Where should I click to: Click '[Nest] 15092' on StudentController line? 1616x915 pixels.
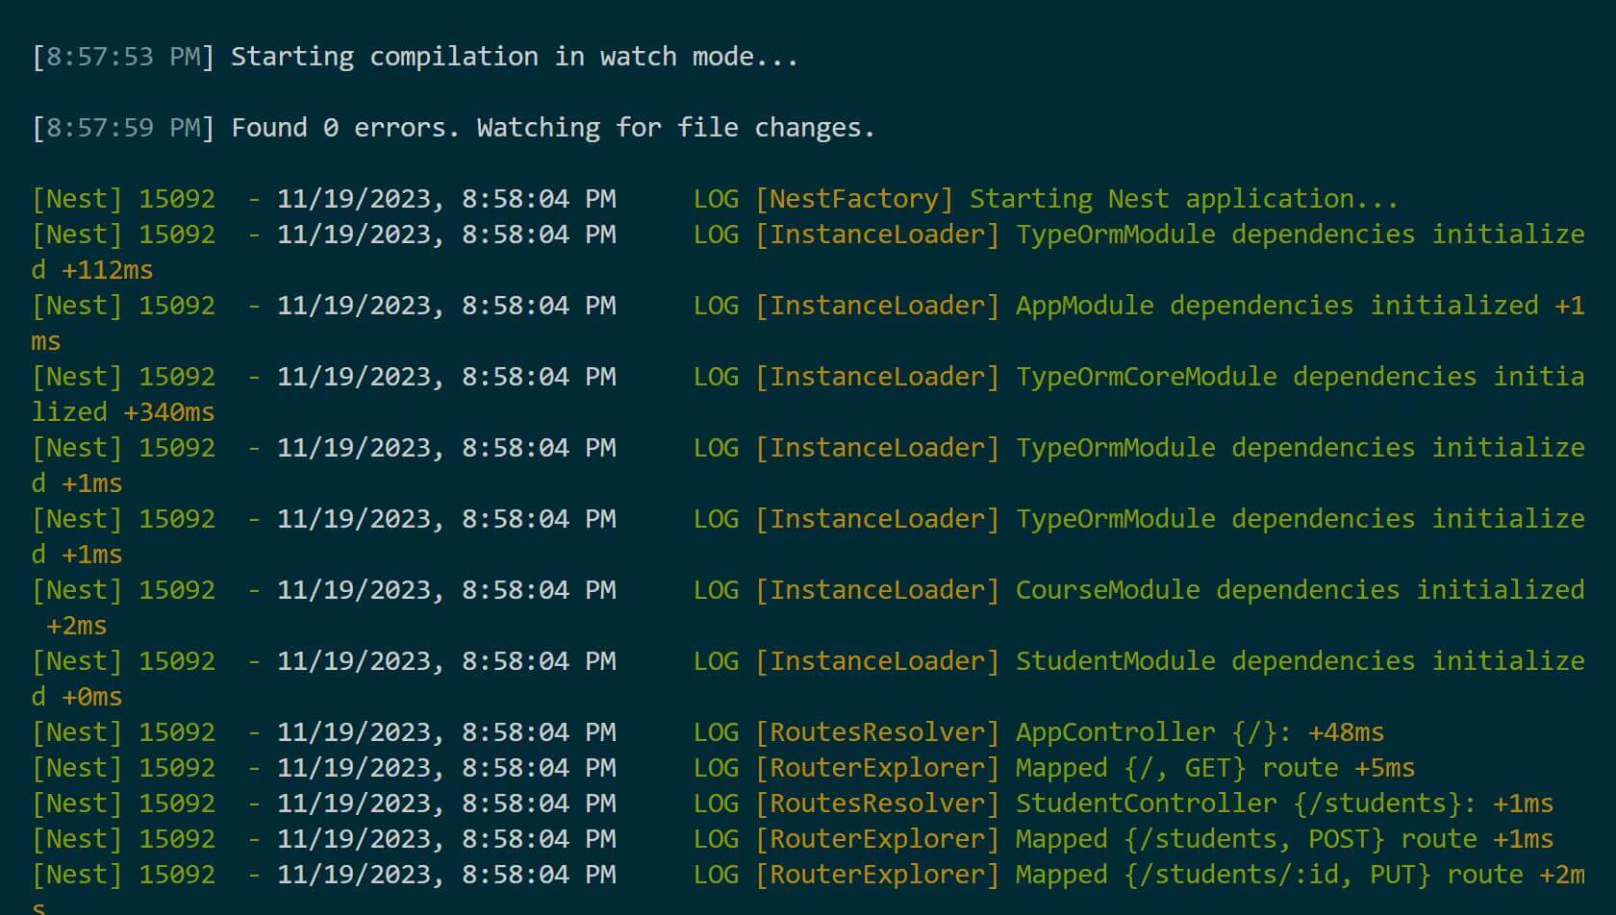[123, 804]
